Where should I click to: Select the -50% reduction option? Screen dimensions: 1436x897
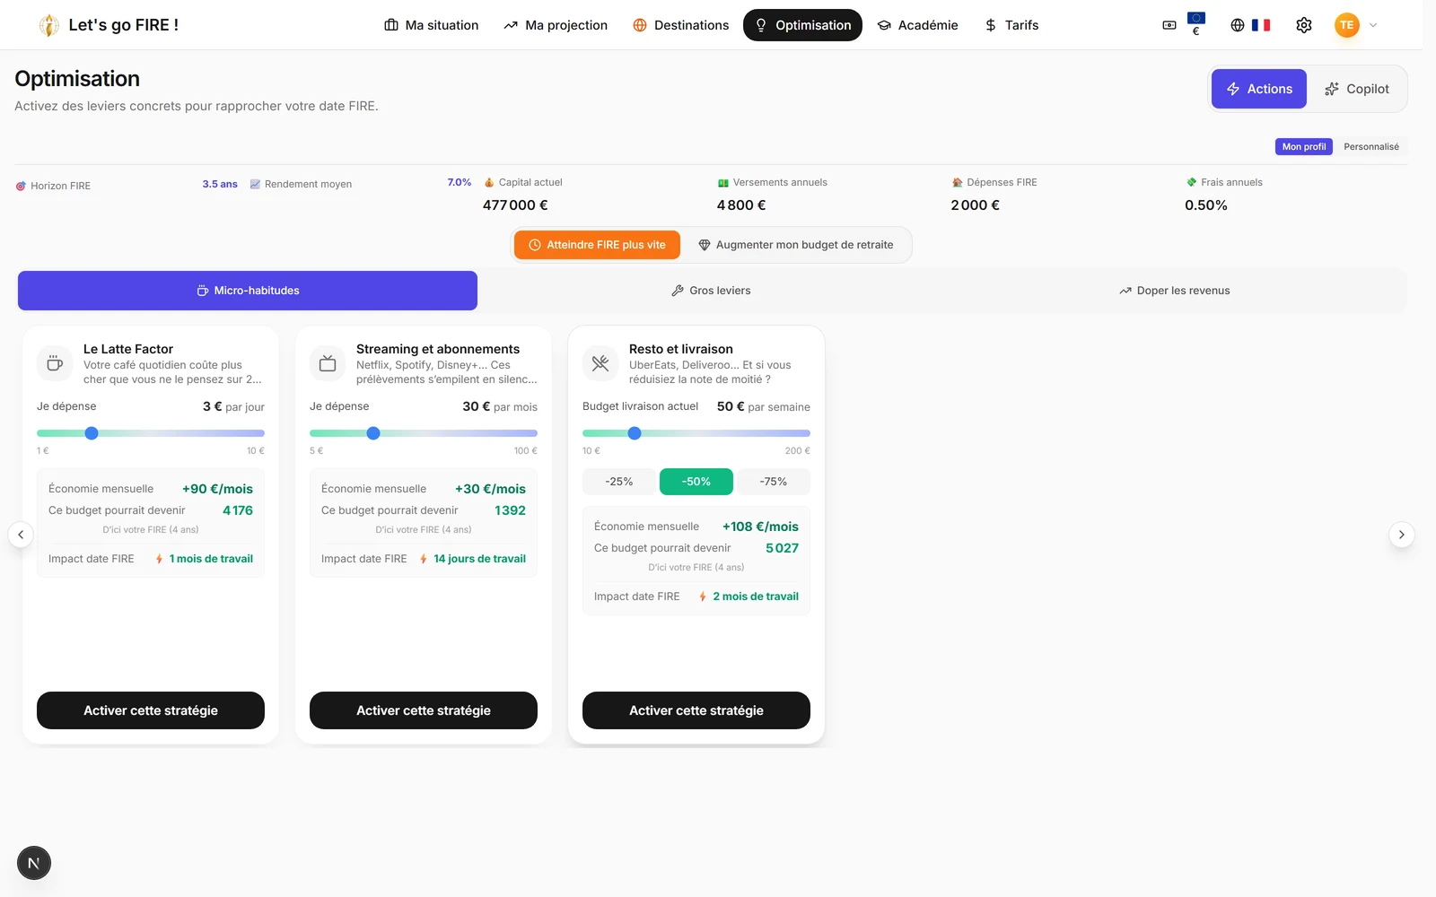click(696, 482)
